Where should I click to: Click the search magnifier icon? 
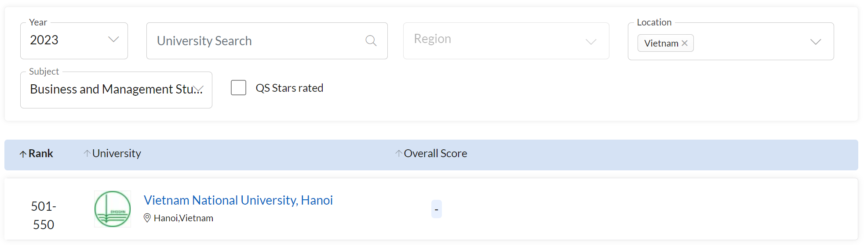[x=371, y=41]
